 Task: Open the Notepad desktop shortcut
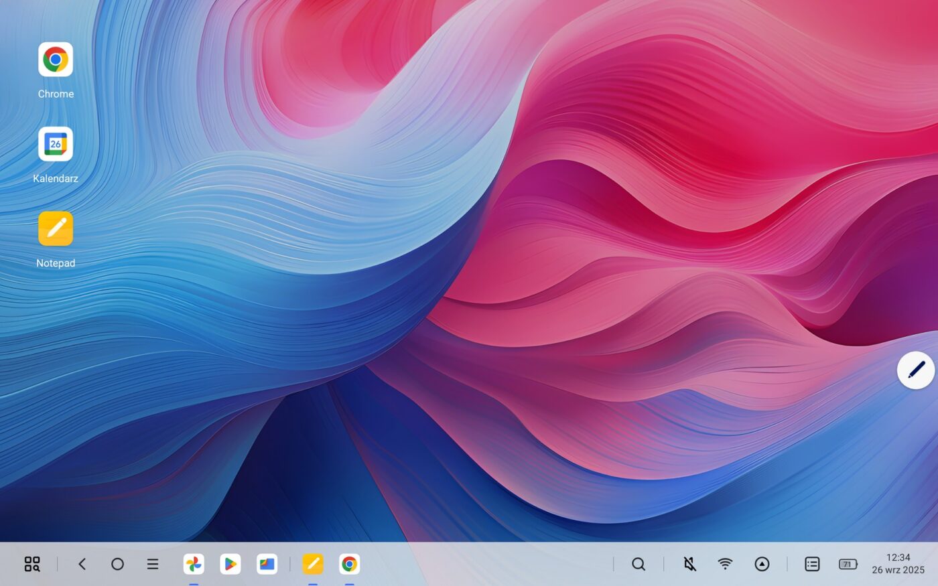(56, 229)
